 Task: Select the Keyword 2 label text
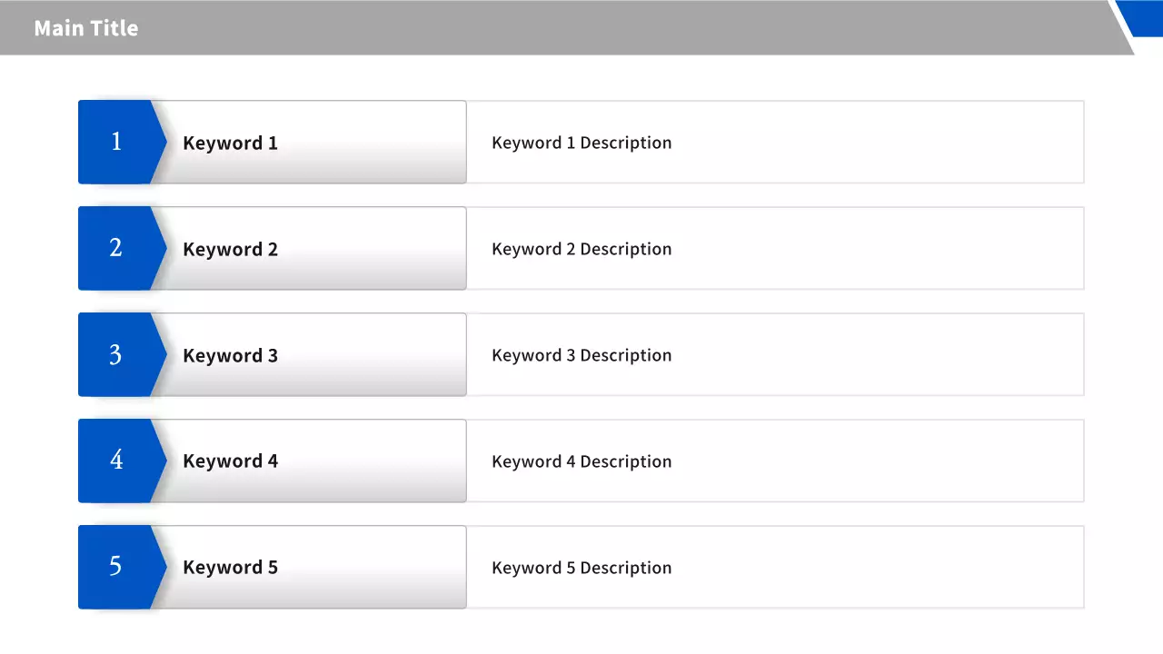click(230, 249)
